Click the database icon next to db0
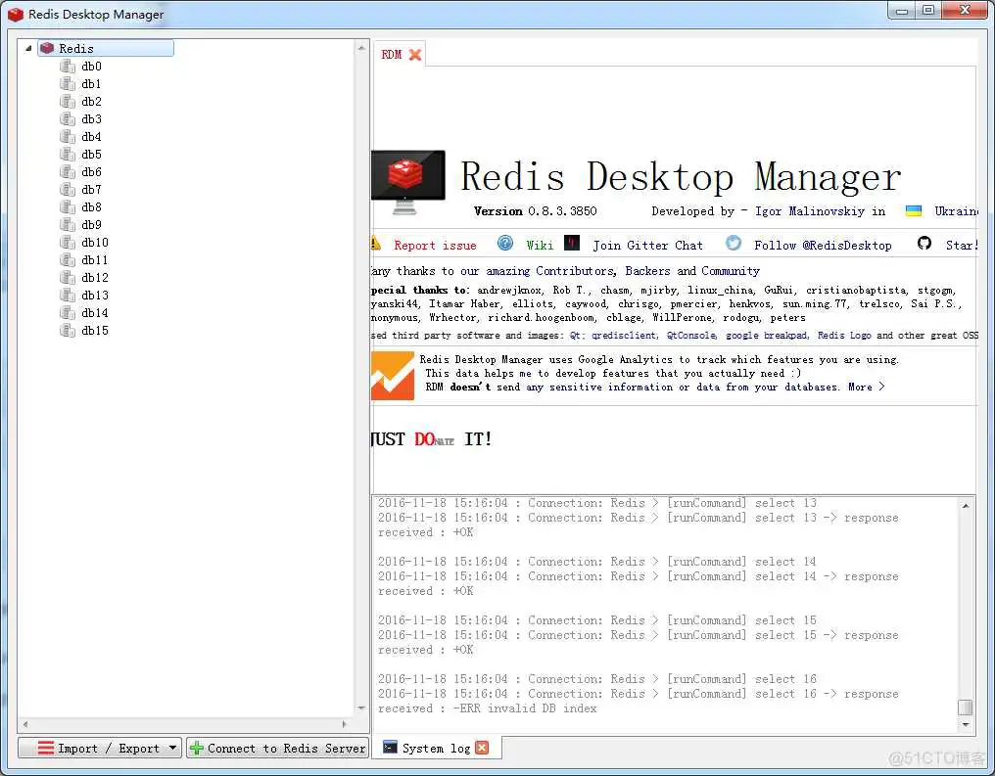Screen dimensions: 995x776 pos(68,66)
